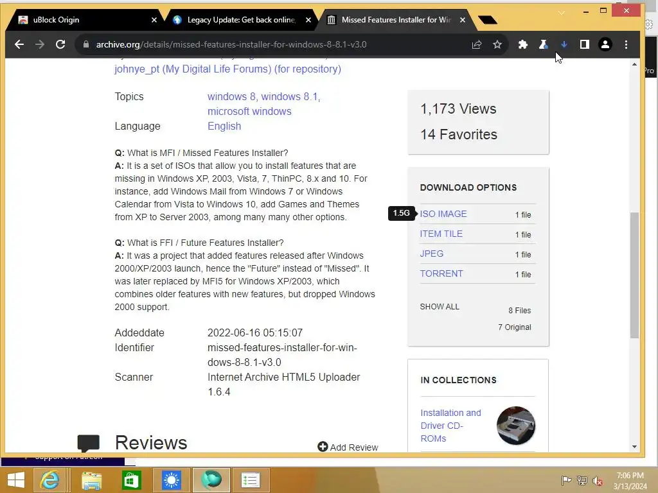
Task: Show downloads arrow icon
Action: [x=564, y=44]
